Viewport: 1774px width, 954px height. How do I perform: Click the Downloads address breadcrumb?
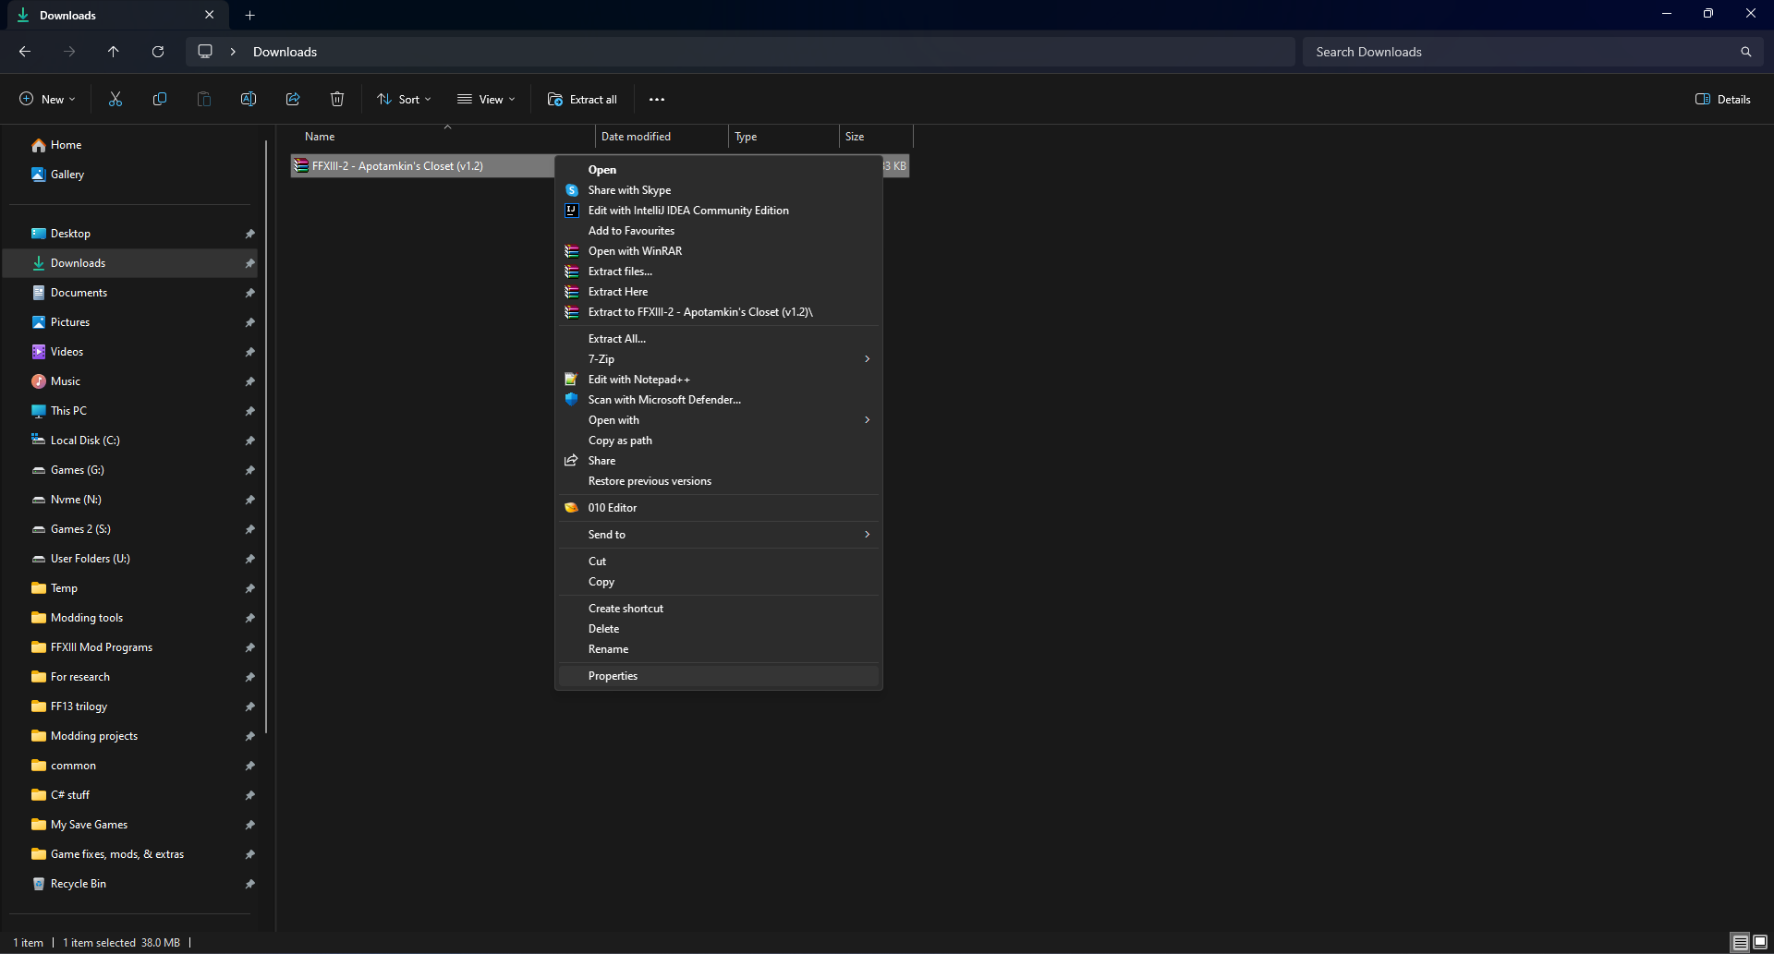point(285,52)
